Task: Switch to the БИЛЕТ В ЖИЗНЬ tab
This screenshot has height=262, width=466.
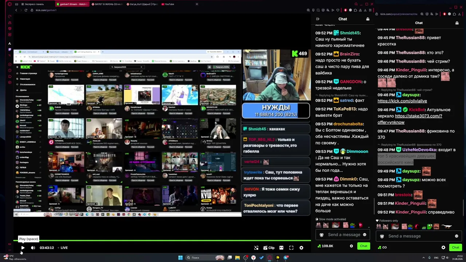Action: click(x=107, y=4)
